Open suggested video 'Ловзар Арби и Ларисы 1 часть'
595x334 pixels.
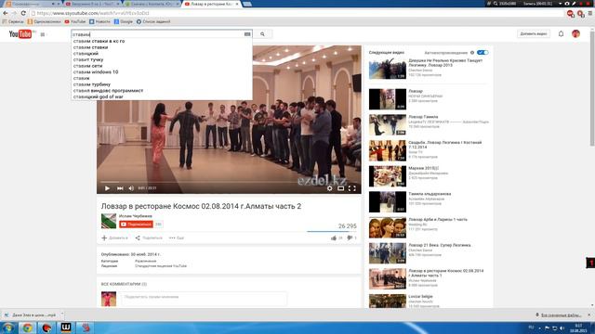pos(438,220)
